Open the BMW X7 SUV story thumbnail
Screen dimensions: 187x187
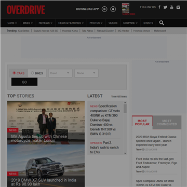46,166
